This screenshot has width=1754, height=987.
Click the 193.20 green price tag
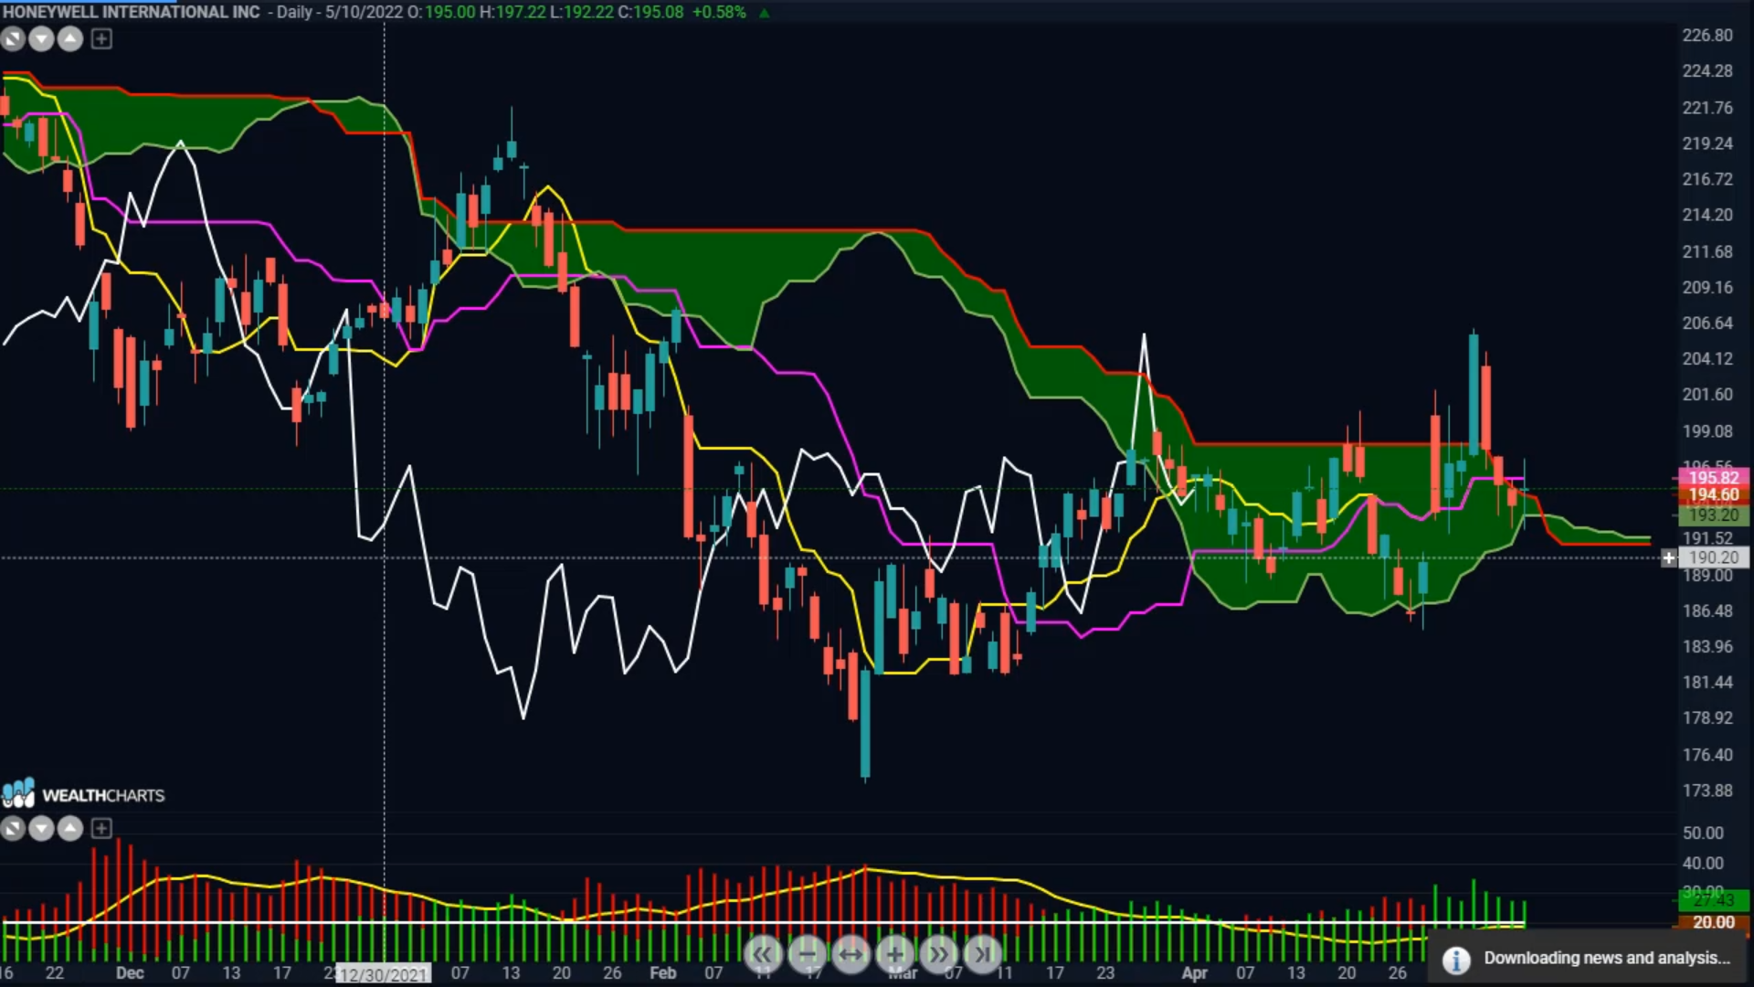(x=1714, y=515)
